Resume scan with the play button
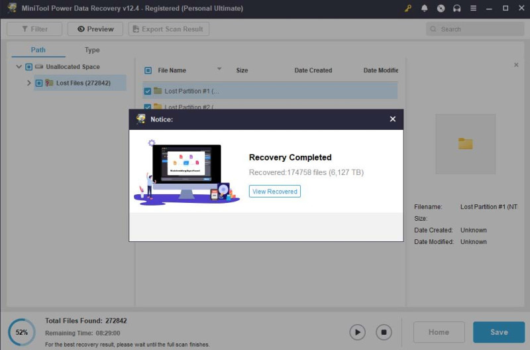Viewport: 530px width, 350px height. pos(357,332)
